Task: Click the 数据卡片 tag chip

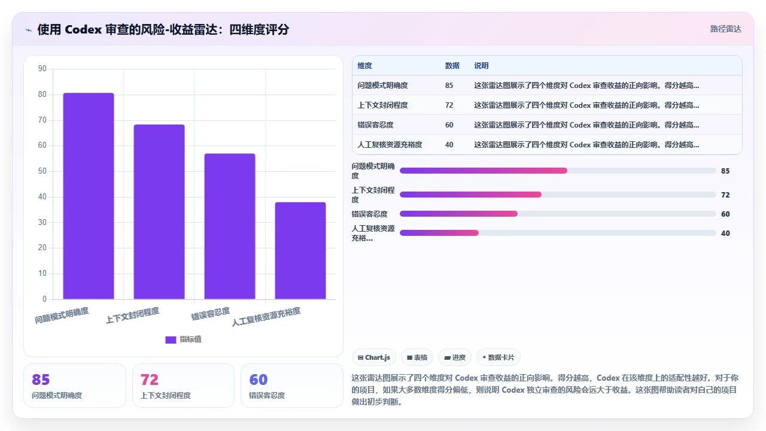Action: tap(498, 357)
